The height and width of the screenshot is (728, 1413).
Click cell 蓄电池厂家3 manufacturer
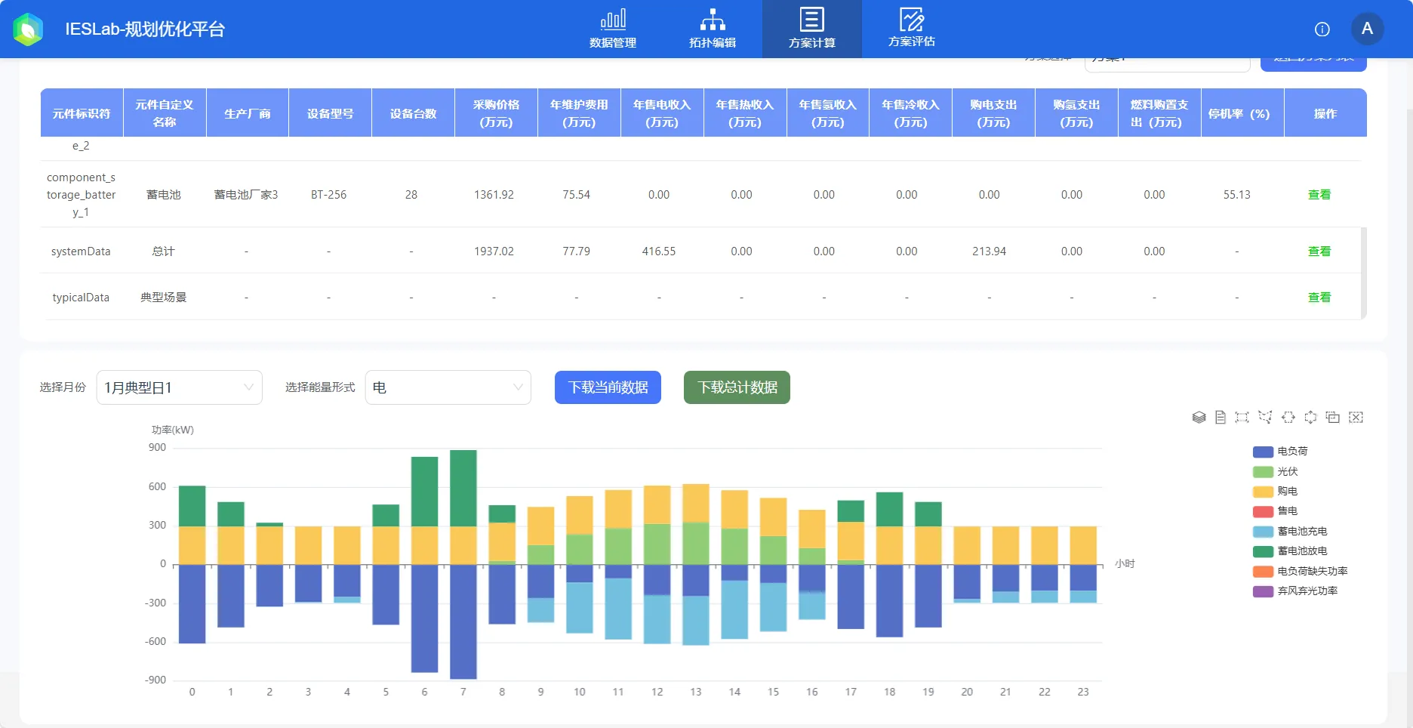[x=246, y=195]
